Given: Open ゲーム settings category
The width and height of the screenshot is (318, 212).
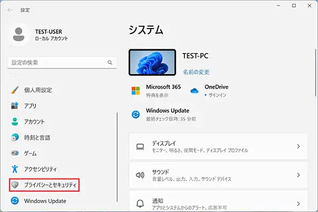Looking at the screenshot, I should (30, 153).
